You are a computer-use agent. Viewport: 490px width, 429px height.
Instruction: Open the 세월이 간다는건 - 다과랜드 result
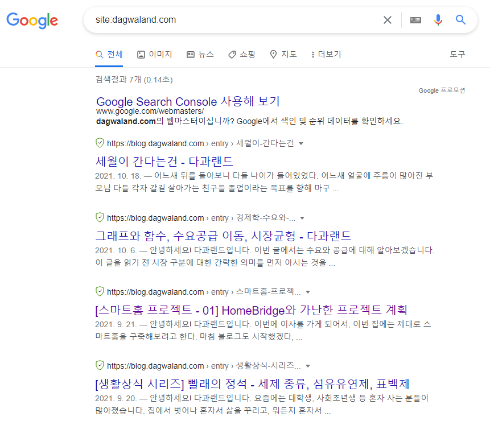point(164,162)
